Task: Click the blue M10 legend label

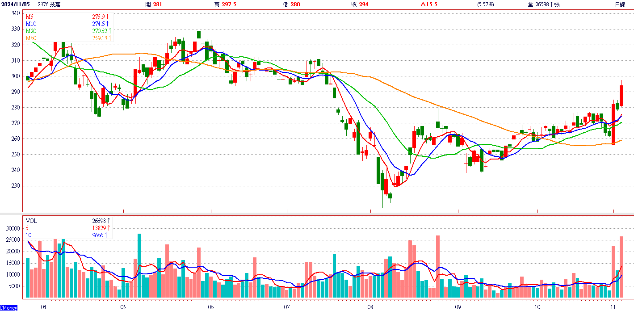Action: point(31,24)
